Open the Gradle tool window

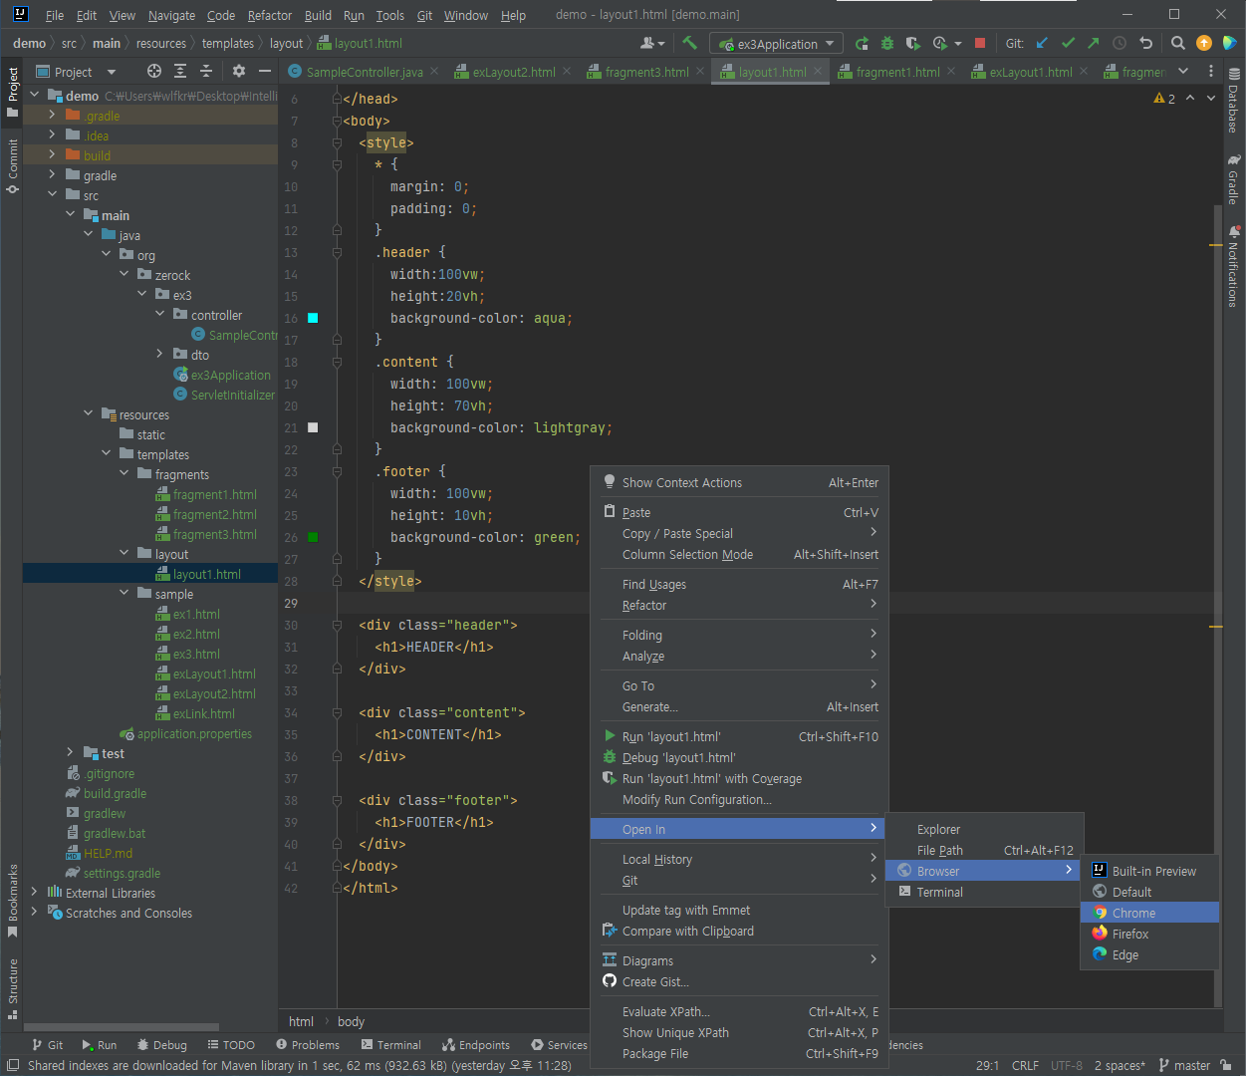[1234, 178]
